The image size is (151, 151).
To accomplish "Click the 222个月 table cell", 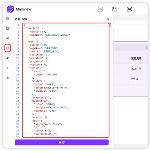I will coord(136,69).
